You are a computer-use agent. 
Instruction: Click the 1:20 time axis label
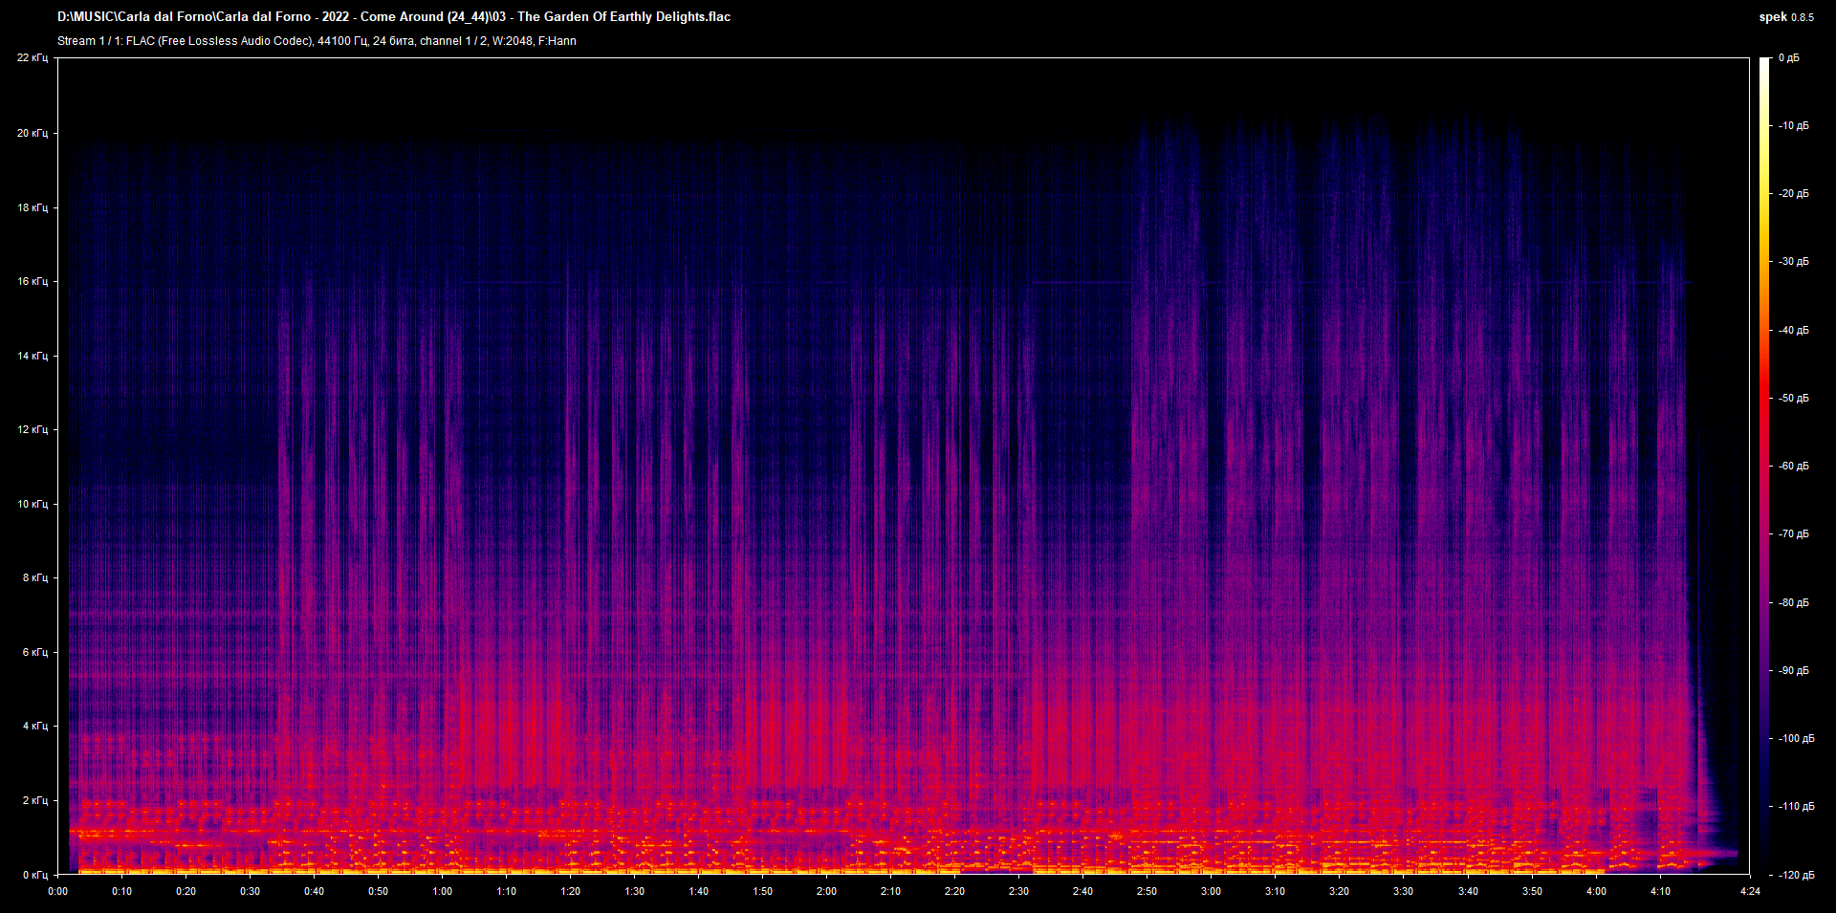571,891
